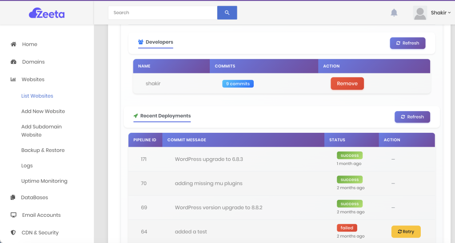Refresh the Recent Deployments list
Screen dimensions: 455x243
(412, 117)
